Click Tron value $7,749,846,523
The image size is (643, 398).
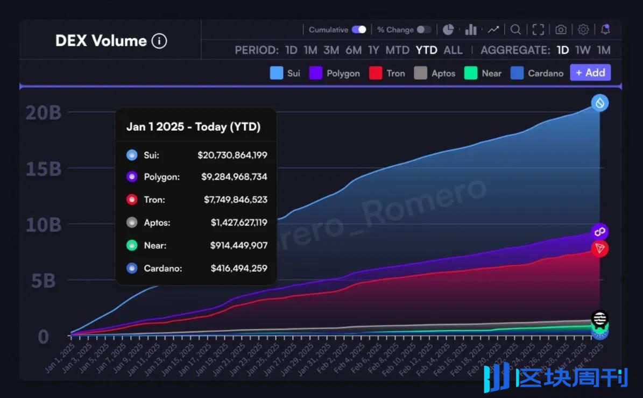tap(235, 200)
